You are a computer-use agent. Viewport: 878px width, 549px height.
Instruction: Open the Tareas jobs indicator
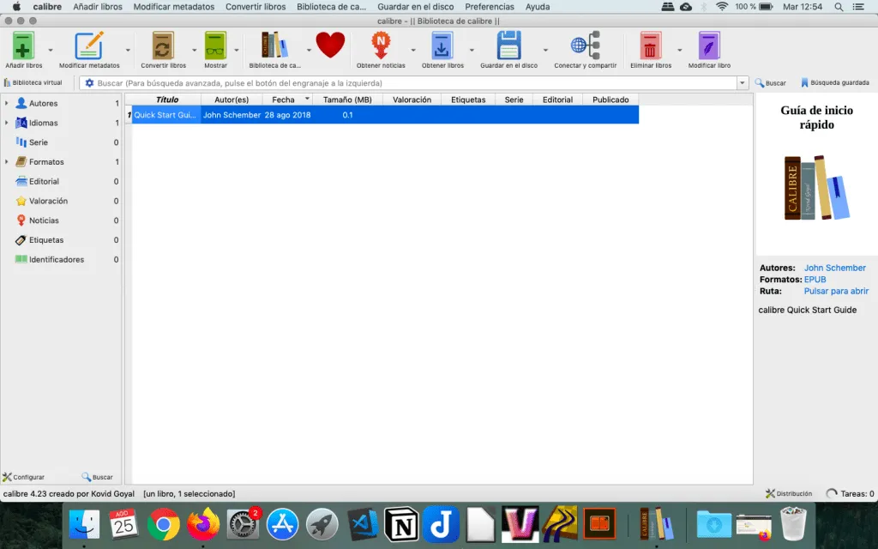pyautogui.click(x=850, y=493)
